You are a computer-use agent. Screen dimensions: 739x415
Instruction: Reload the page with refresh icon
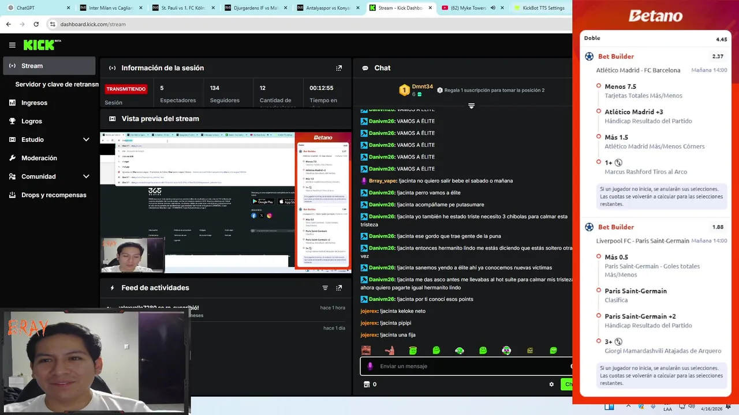click(x=36, y=24)
